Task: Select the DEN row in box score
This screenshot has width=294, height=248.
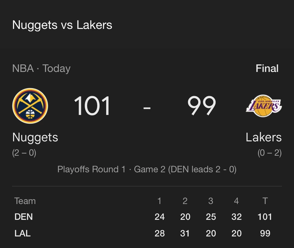Action: (x=23, y=217)
